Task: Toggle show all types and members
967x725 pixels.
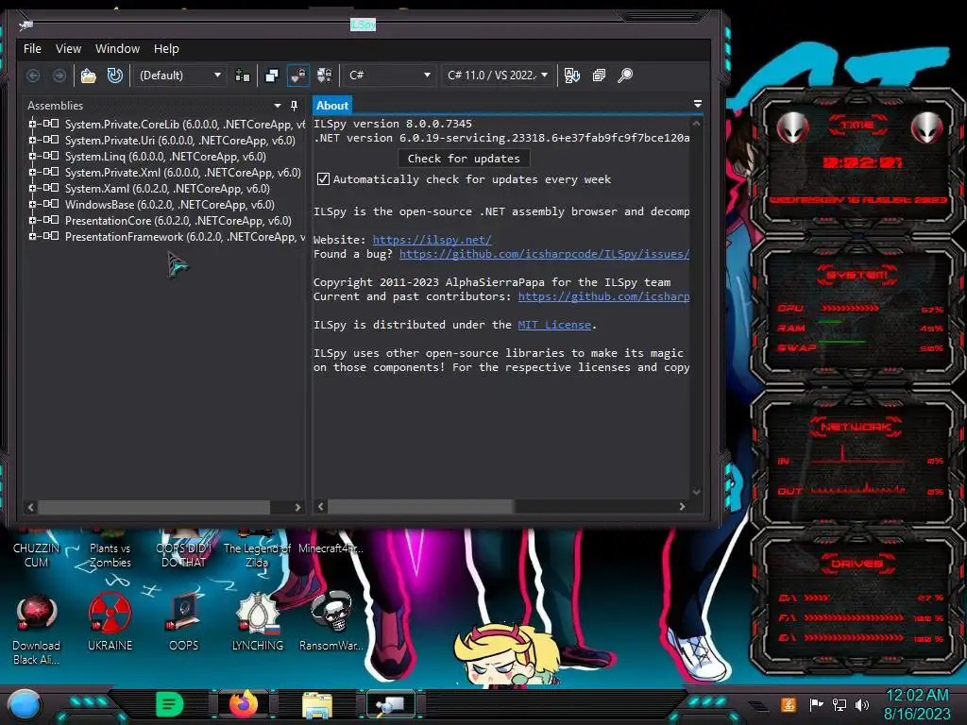Action: (x=325, y=76)
